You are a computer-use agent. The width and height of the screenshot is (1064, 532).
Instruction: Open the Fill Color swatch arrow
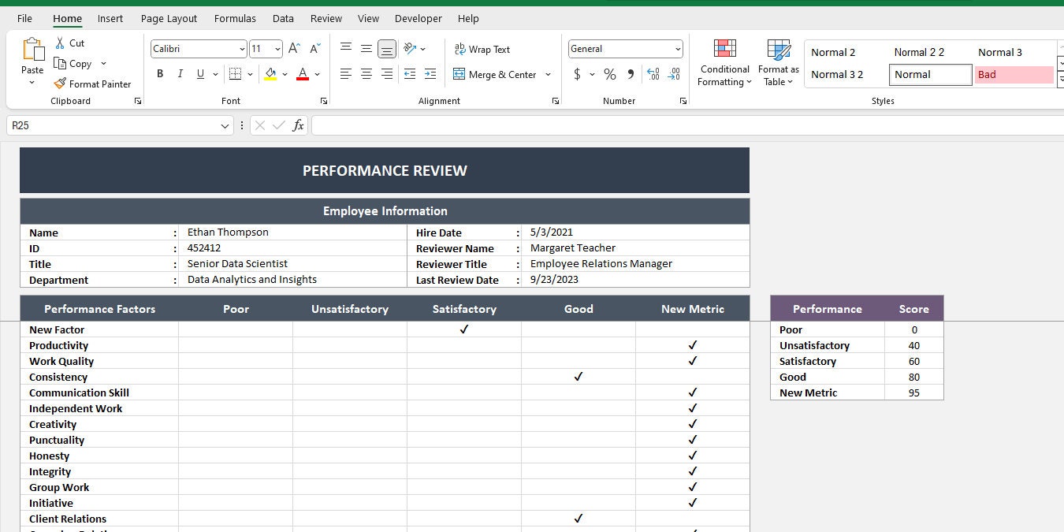tap(285, 74)
